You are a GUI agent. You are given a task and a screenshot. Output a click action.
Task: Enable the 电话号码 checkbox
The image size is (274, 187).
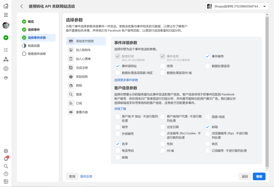point(118,151)
